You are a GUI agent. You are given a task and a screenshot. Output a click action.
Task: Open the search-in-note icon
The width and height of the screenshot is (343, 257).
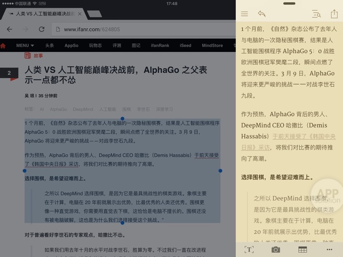pos(316,14)
